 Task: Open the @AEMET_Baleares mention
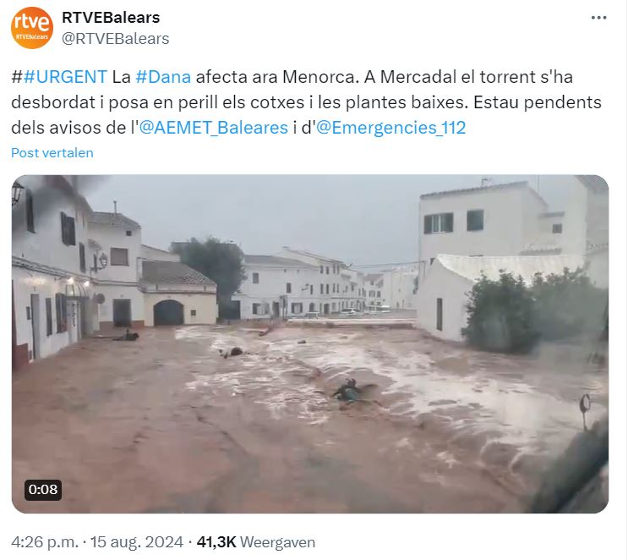pos(214,128)
